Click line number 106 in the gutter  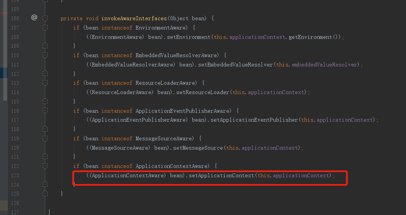(x=15, y=18)
